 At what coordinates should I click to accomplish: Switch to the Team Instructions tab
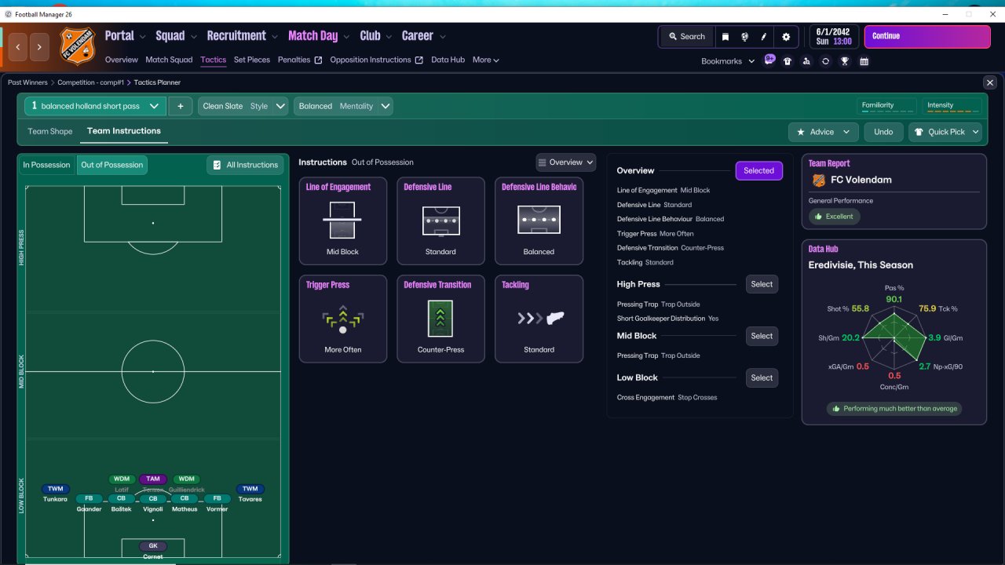coord(124,131)
